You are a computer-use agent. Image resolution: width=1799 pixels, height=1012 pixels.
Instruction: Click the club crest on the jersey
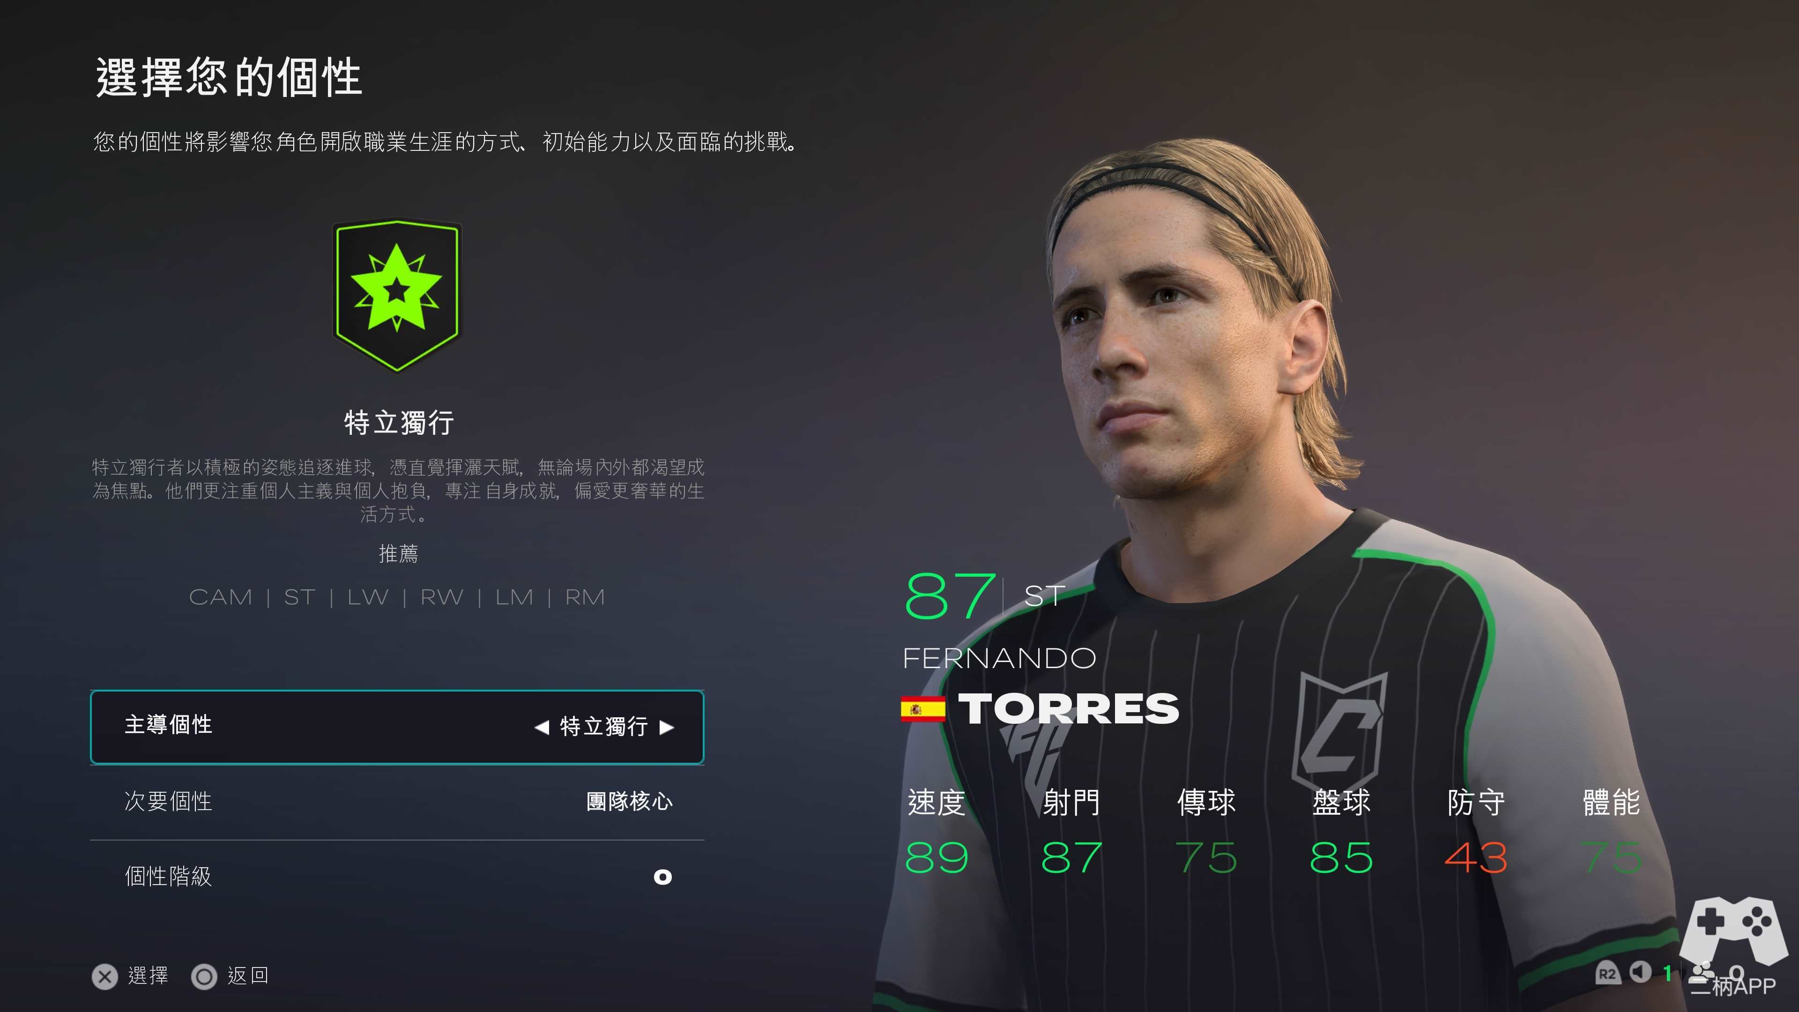pos(1339,730)
